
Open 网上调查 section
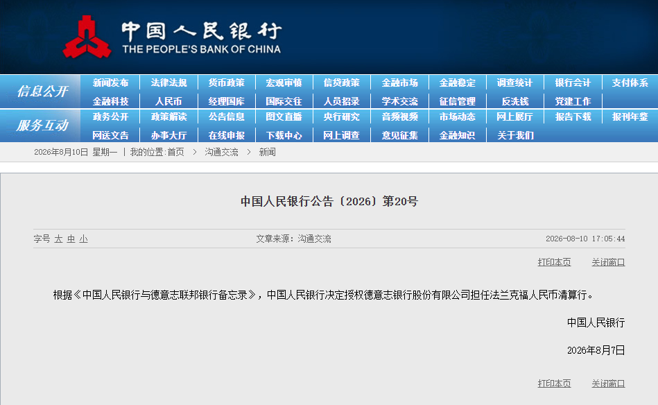click(342, 135)
